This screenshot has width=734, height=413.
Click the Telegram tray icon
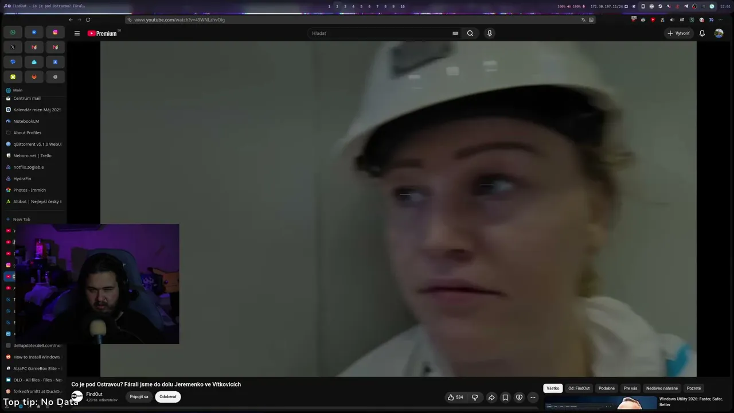[x=686, y=6]
